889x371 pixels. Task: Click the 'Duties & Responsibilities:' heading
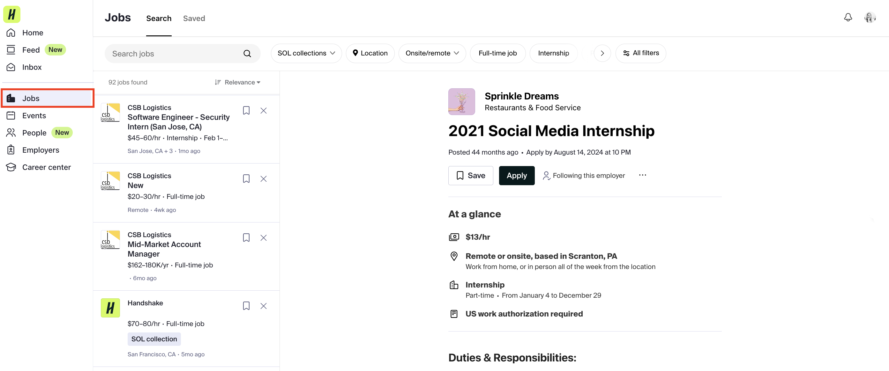512,358
